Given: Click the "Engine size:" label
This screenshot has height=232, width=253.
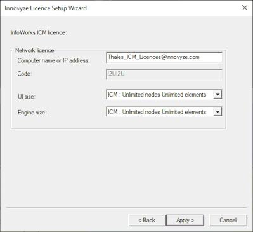Looking at the screenshot, I should tap(32, 113).
